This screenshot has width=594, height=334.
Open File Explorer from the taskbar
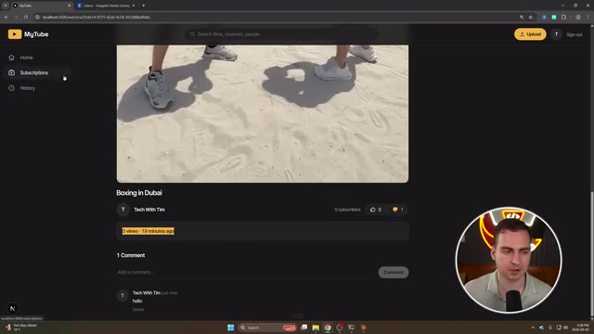pyautogui.click(x=316, y=328)
